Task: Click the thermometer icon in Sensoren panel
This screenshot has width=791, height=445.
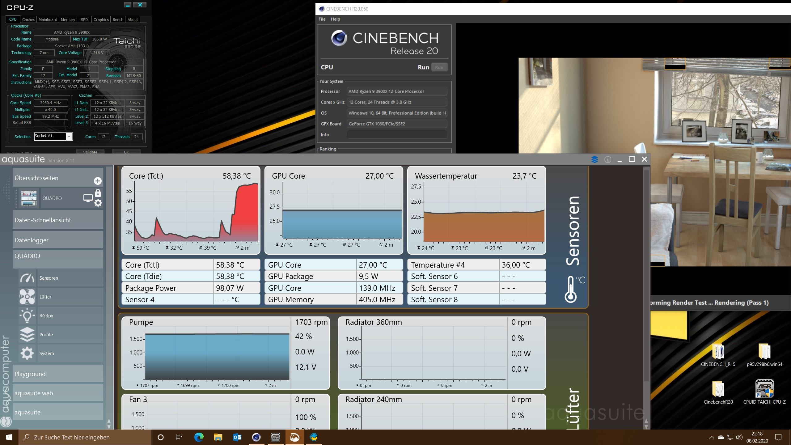Action: pyautogui.click(x=571, y=289)
